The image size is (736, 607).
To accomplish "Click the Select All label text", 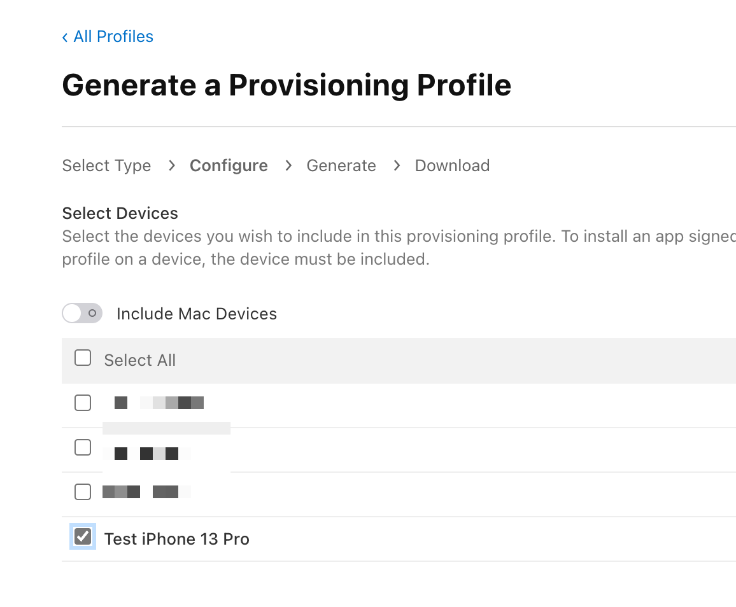I will point(139,360).
